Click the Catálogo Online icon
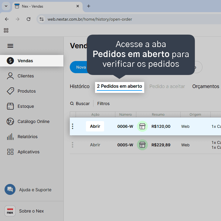The height and width of the screenshot is (221, 221). click(10, 121)
